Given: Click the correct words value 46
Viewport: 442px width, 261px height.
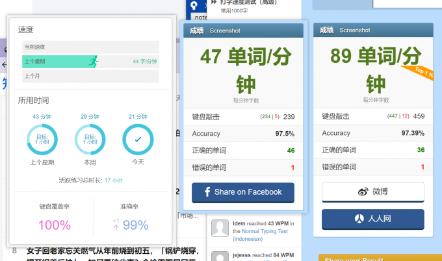Looking at the screenshot, I should coord(291,151).
